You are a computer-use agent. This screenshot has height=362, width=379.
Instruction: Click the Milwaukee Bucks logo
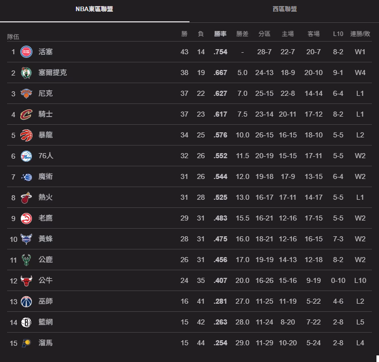(x=26, y=260)
